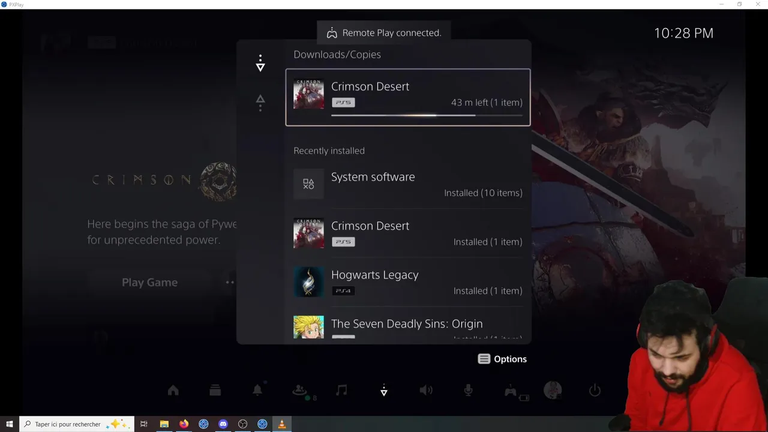Open OBS Studio from the taskbar
This screenshot has height=432, width=768.
tap(243, 424)
